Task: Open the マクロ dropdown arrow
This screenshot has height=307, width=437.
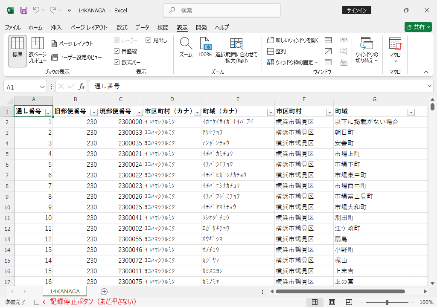Action: pos(396,61)
